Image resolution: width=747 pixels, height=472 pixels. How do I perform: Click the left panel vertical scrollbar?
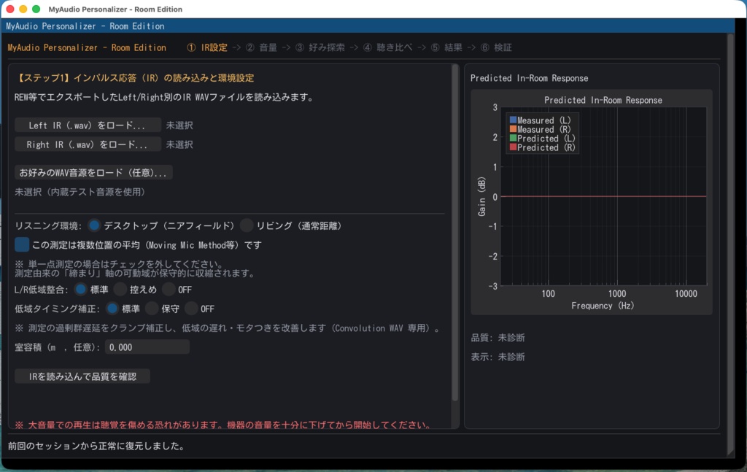455,233
